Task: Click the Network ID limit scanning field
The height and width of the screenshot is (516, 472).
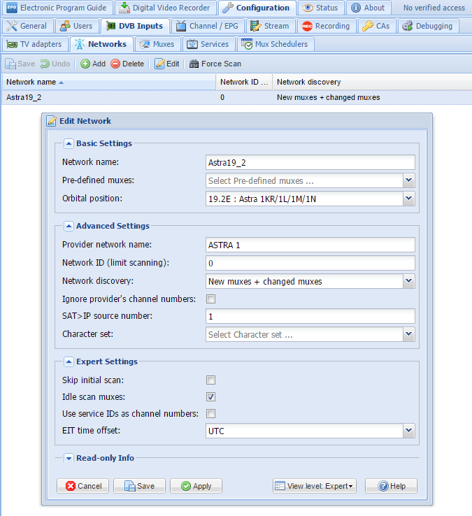Action: [310, 264]
